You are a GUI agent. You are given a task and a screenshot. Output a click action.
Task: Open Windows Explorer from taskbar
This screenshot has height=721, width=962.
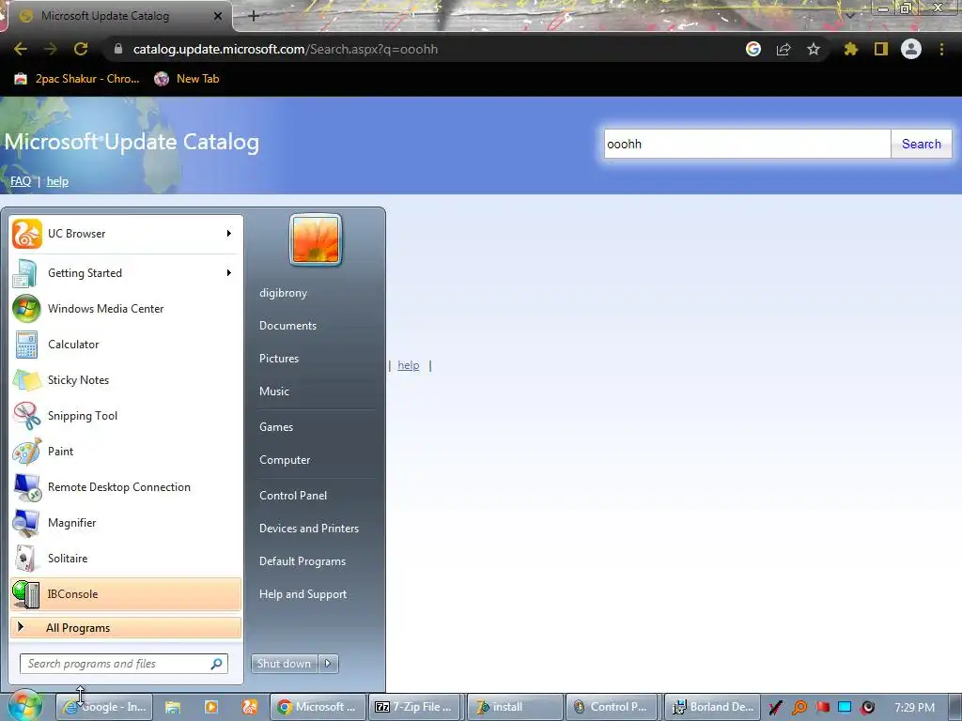173,707
